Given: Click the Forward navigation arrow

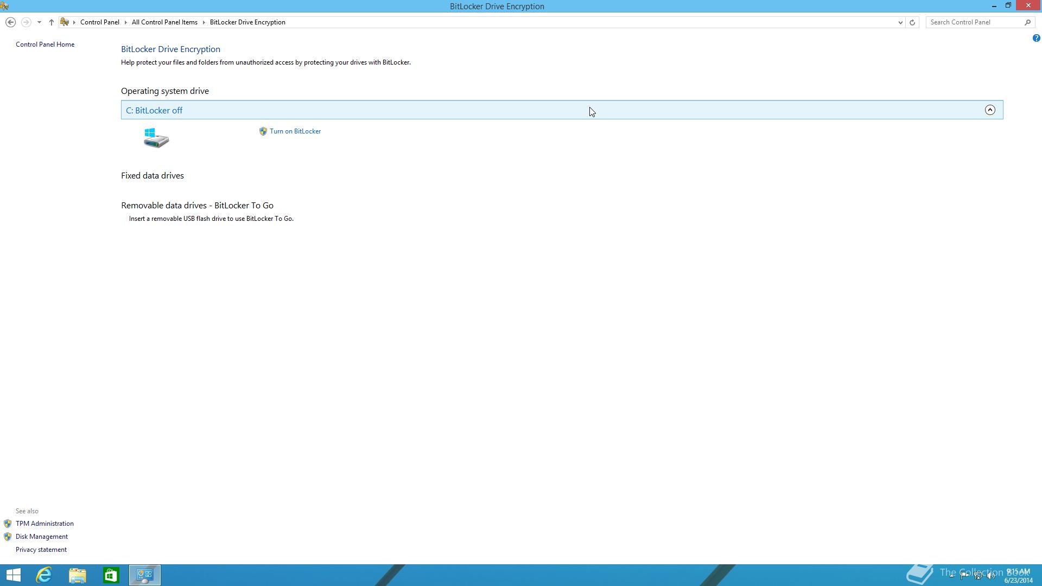Looking at the screenshot, I should pos(26,22).
